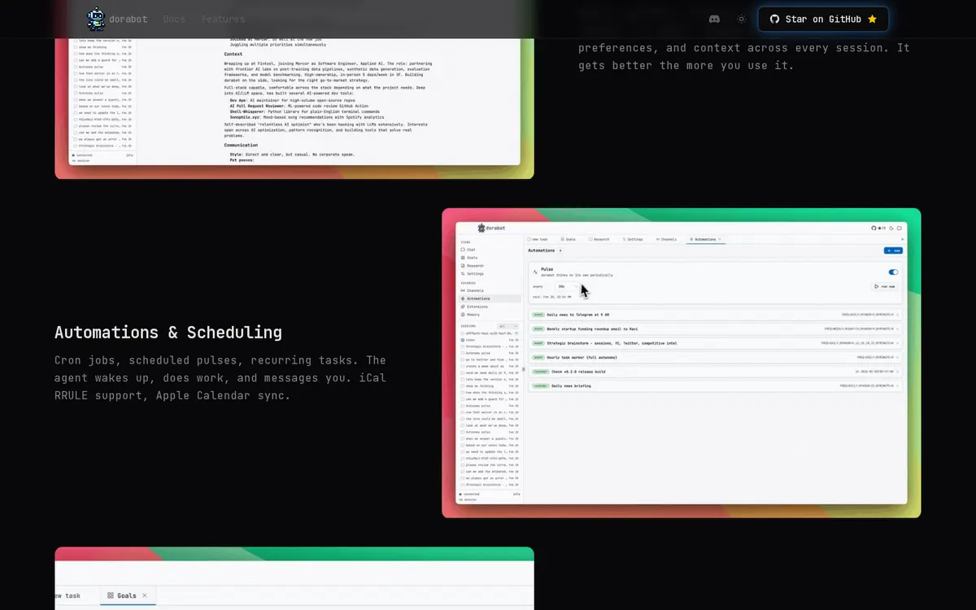Image resolution: width=976 pixels, height=610 pixels.
Task: Open the Discord icon link
Action: pos(714,19)
